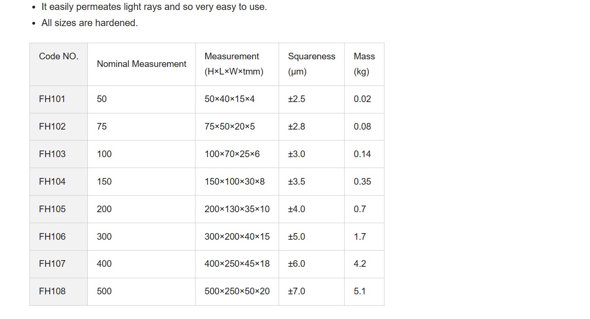Click the 'All sizes are hardened' bullet text
Image resolution: width=590 pixels, height=319 pixels.
click(x=90, y=23)
